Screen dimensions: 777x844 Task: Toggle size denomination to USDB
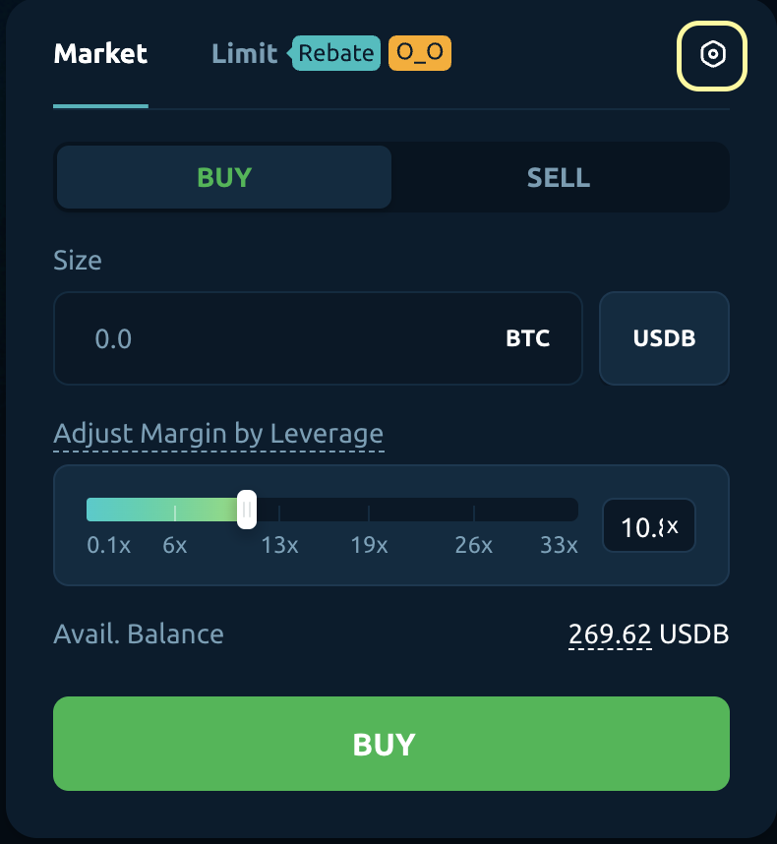click(x=664, y=338)
